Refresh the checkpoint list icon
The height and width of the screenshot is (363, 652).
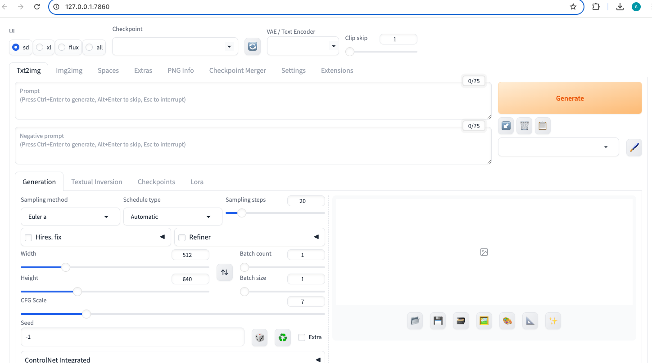253,46
